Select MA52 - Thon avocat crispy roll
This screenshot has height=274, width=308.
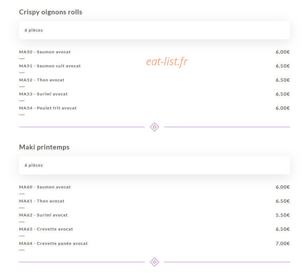(42, 80)
